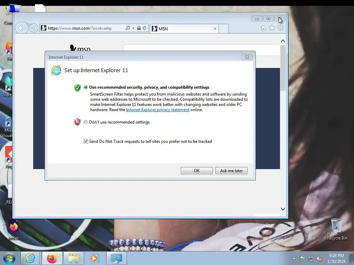Click the security lock icon in address bar

point(139,28)
